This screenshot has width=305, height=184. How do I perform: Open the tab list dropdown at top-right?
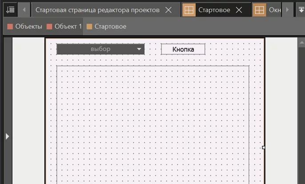click(x=300, y=9)
